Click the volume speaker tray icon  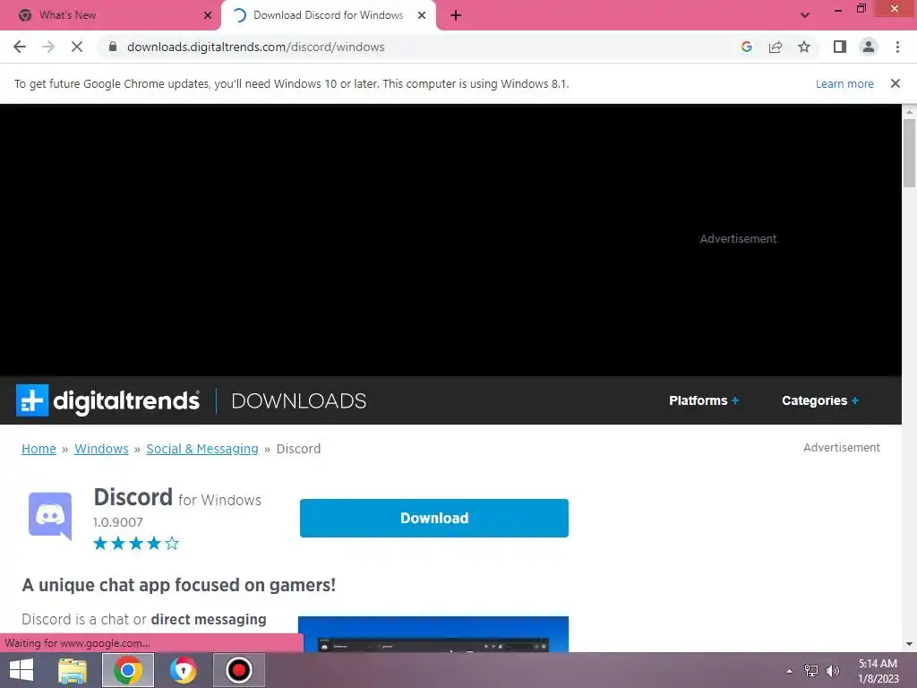[x=833, y=671]
